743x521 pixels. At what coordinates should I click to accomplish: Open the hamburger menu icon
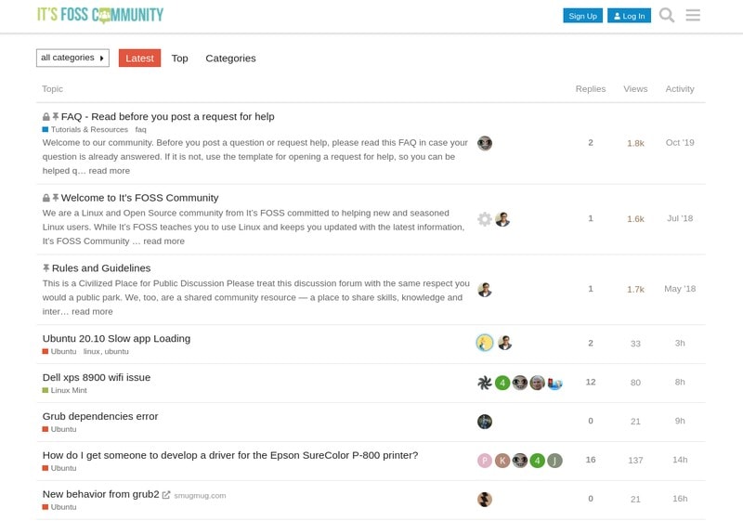[x=693, y=16]
